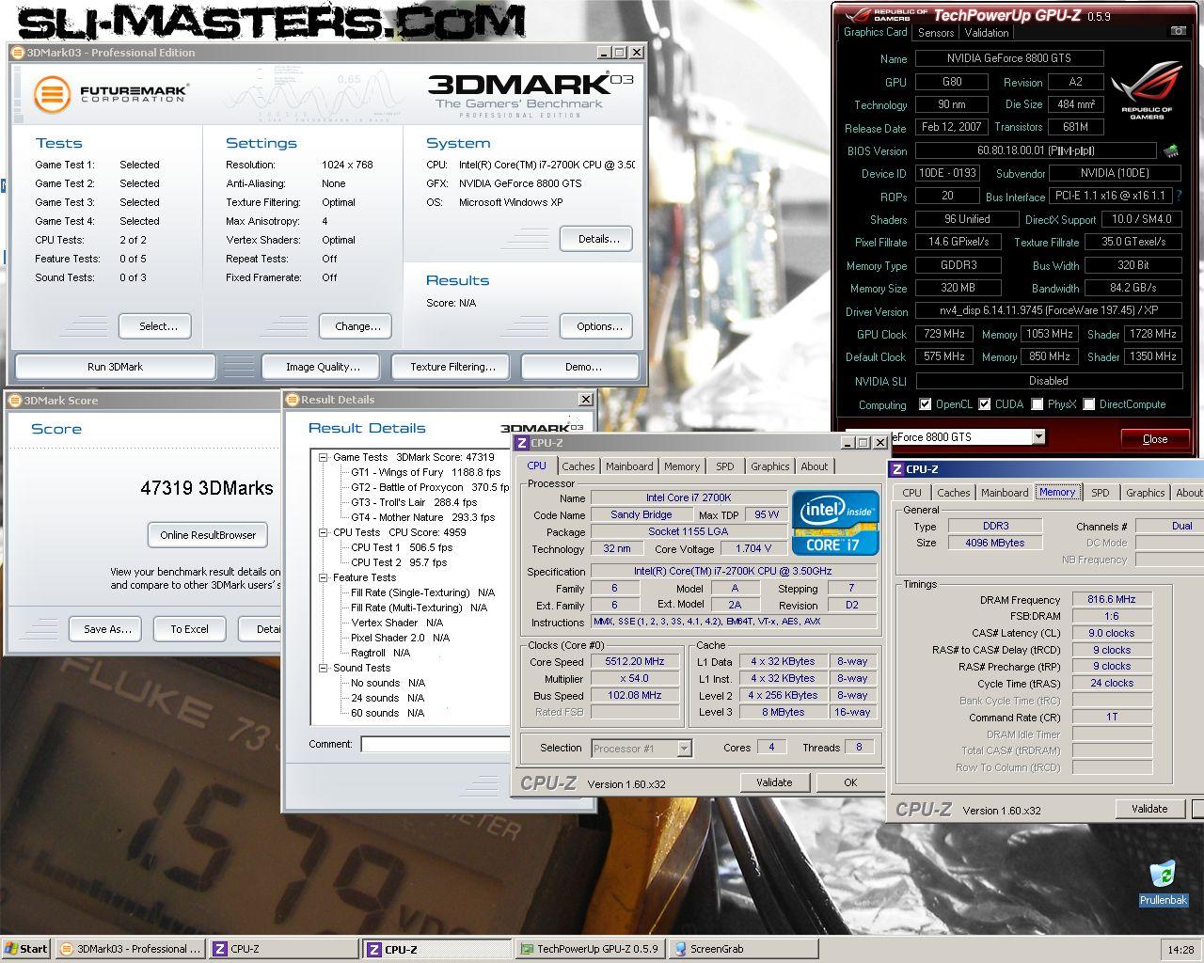This screenshot has width=1204, height=963.
Task: Open Graphics tab in the CPU-Z memory window
Action: click(x=1145, y=493)
